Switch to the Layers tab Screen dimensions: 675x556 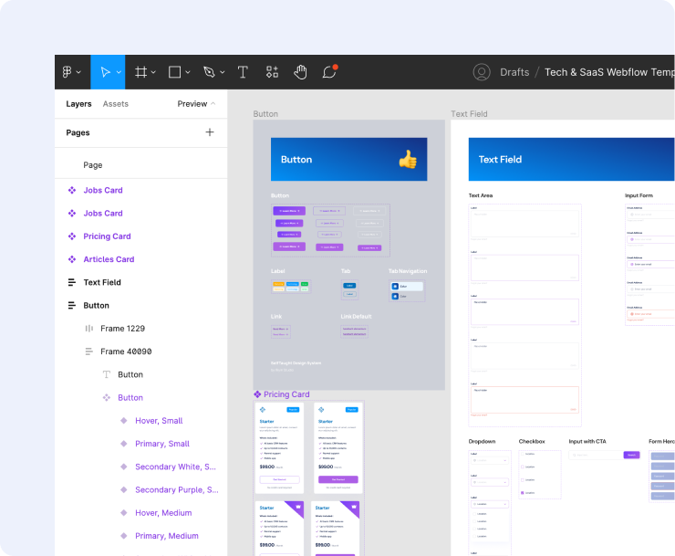(x=78, y=104)
